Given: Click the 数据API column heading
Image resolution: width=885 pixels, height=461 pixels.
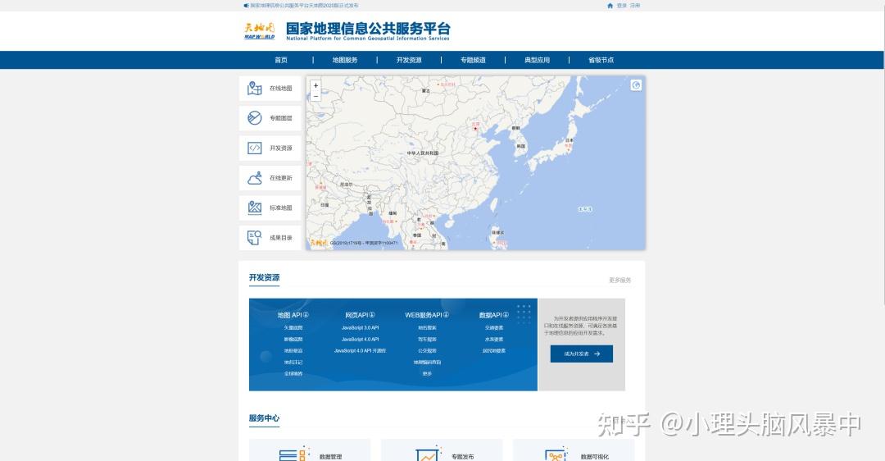Looking at the screenshot, I should 491,315.
